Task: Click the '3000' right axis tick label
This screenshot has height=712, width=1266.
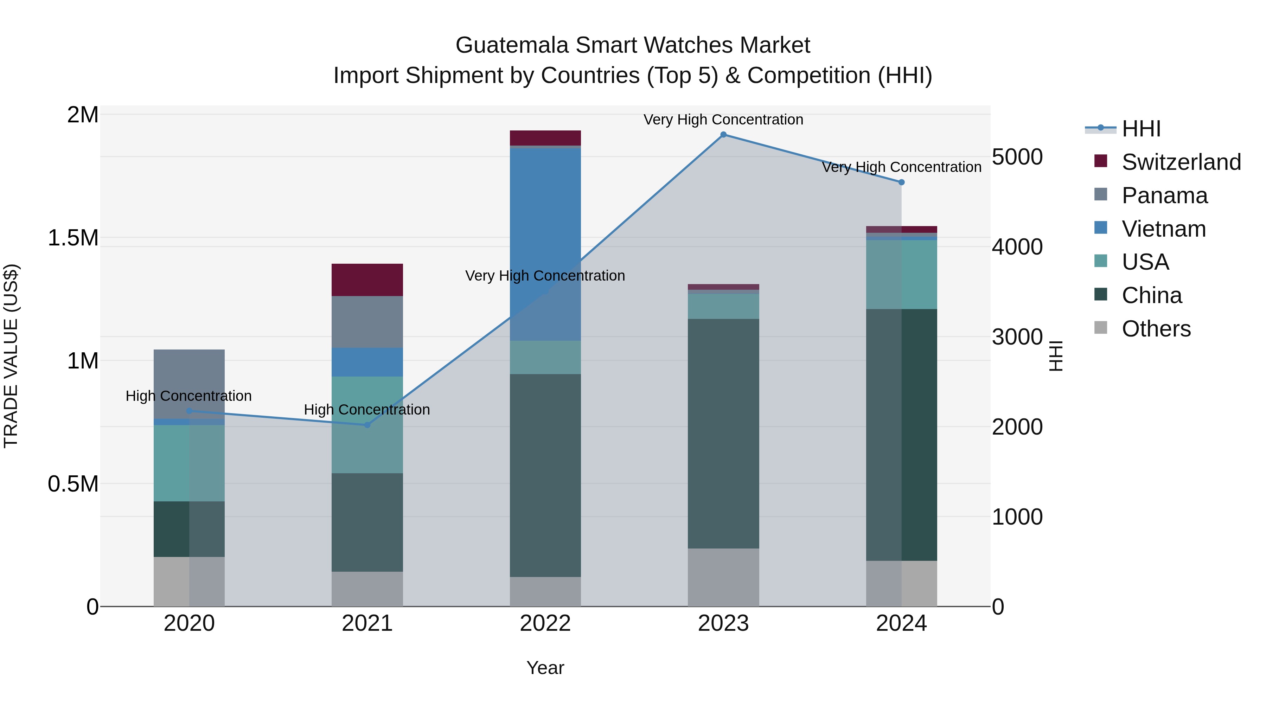Action: coord(1017,336)
